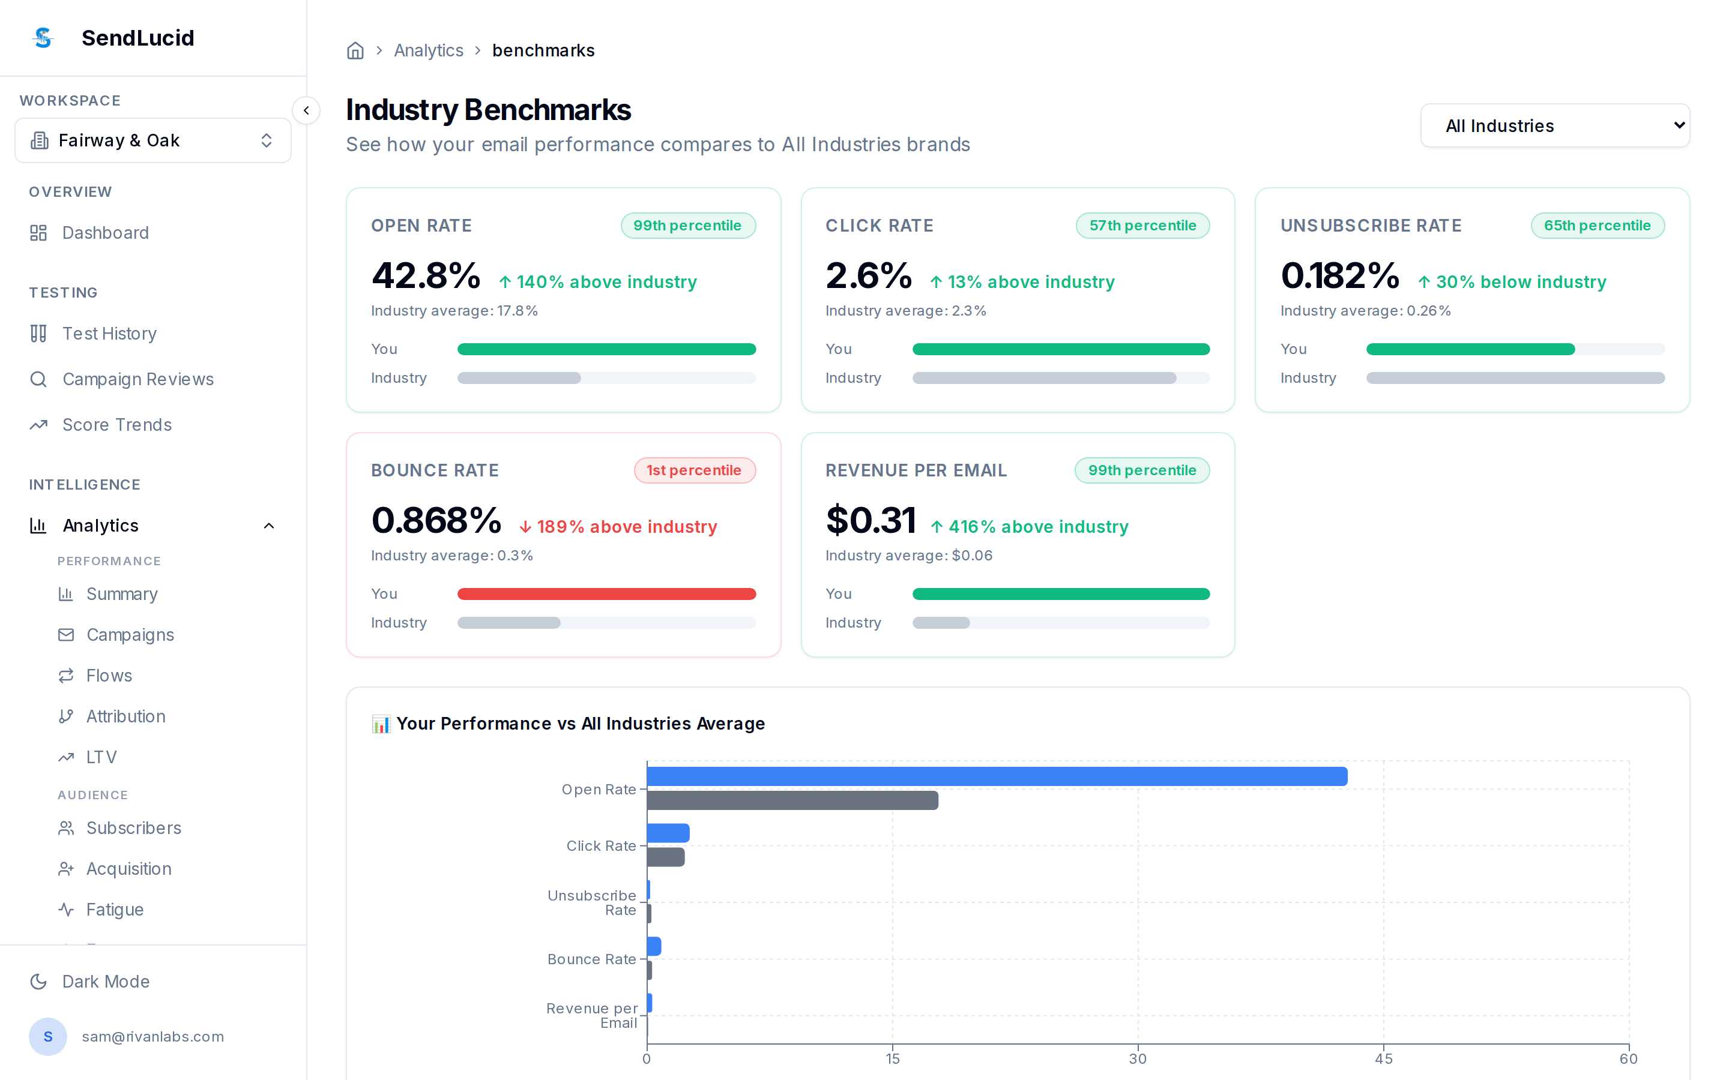1729x1080 pixels.
Task: Click the Attribution branch icon
Action: coord(65,716)
